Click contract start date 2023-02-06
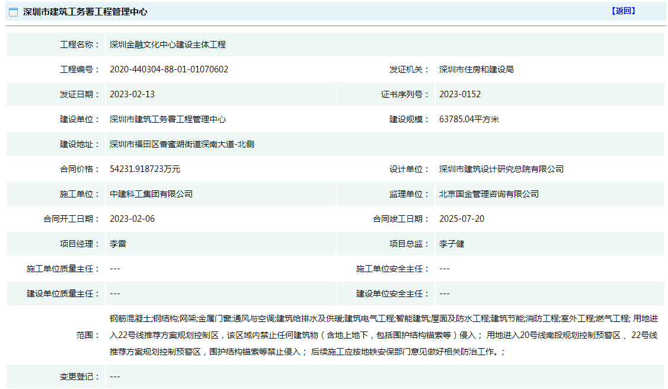 click(x=132, y=219)
